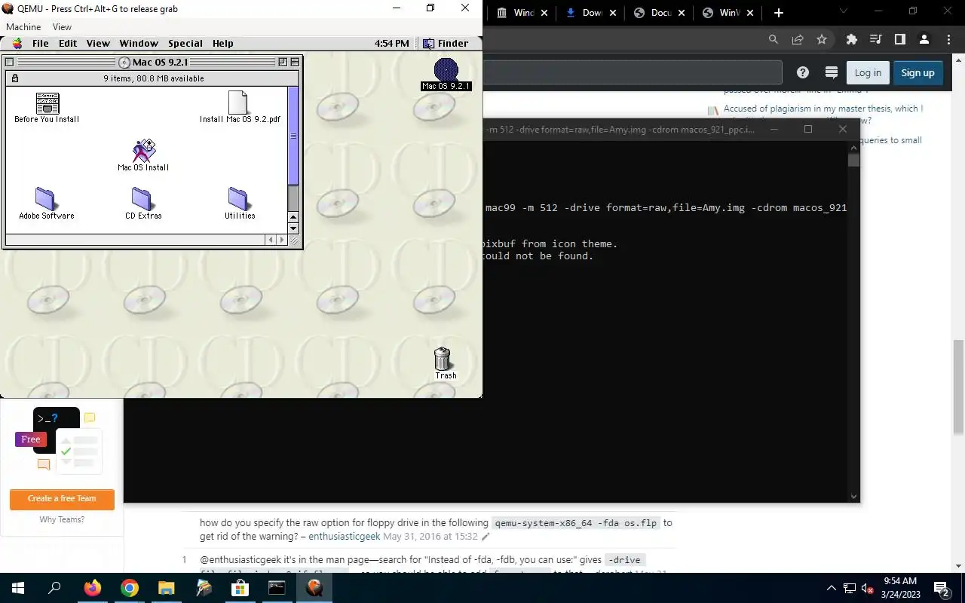Close the Docu browser tab
The width and height of the screenshot is (965, 603).
[681, 13]
